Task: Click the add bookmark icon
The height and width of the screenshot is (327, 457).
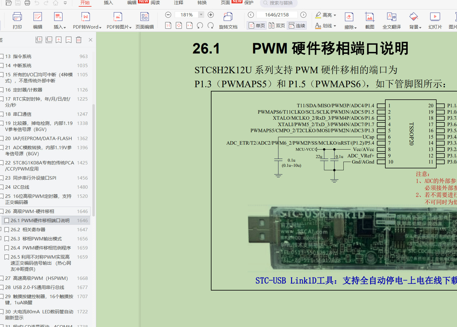Action: (x=59, y=40)
